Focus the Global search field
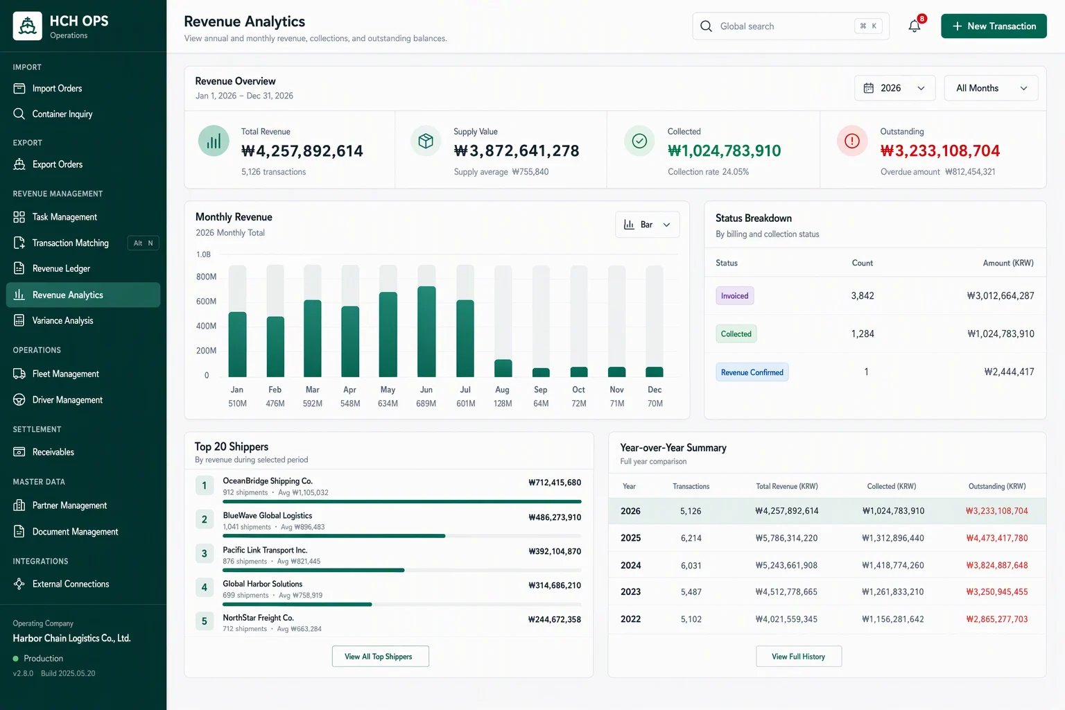 [790, 26]
